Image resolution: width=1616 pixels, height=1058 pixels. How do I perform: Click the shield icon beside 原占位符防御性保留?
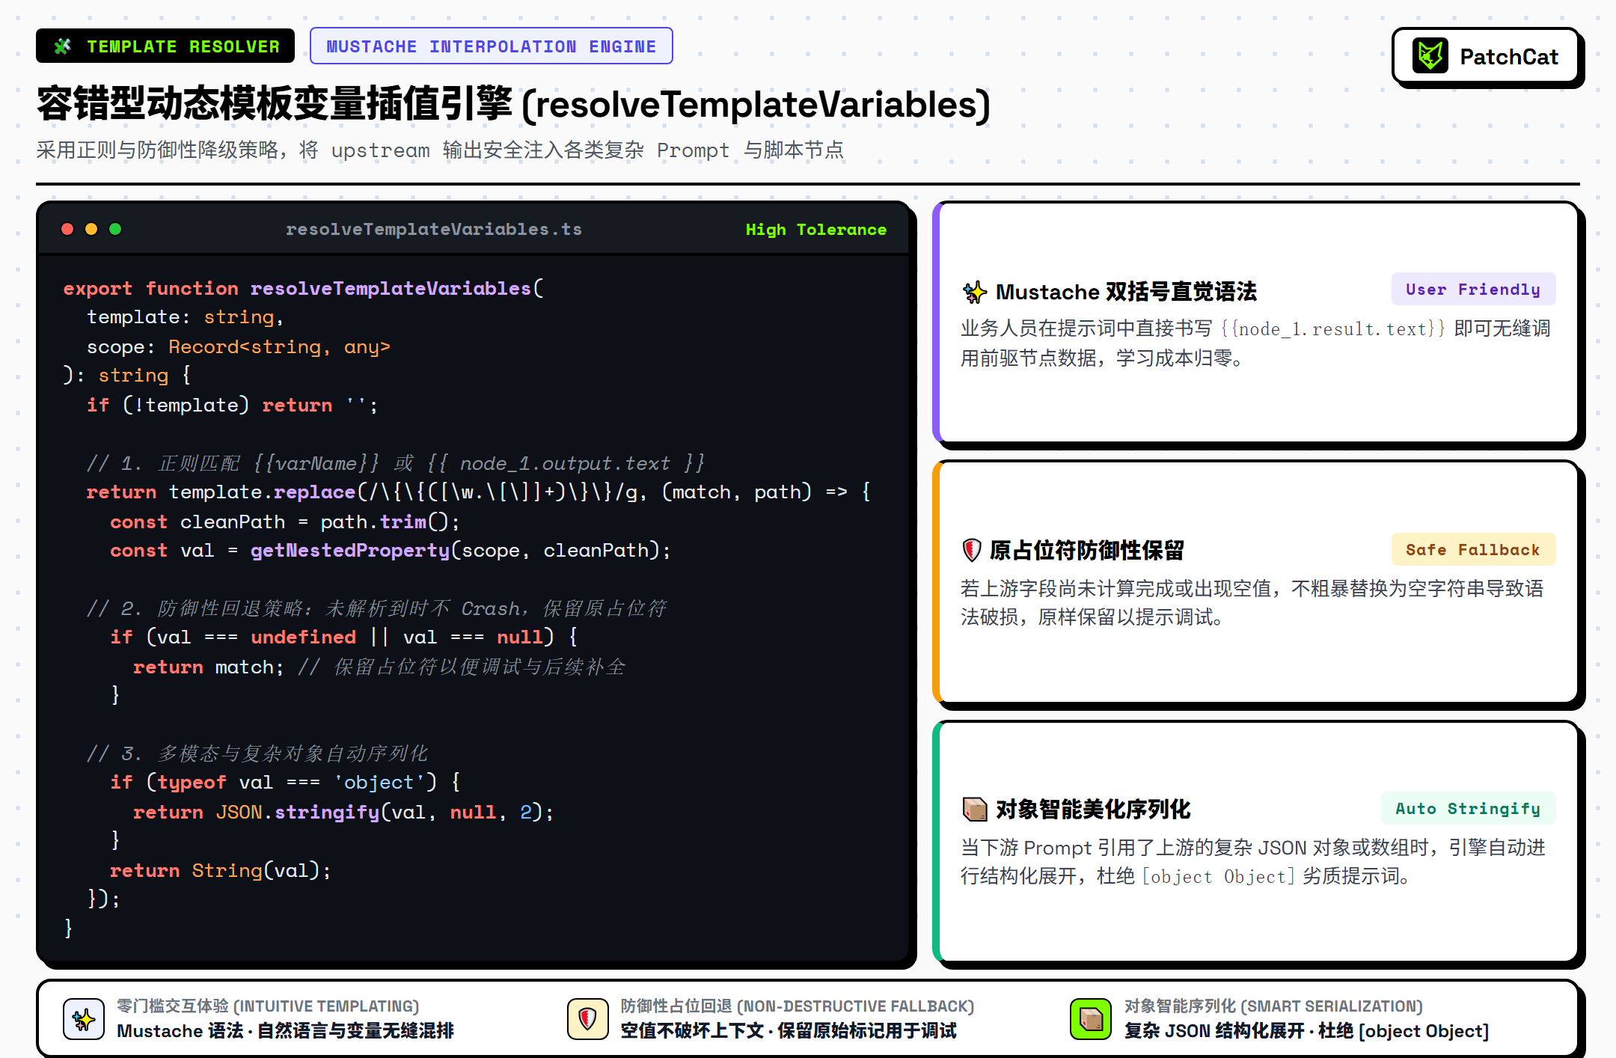tap(971, 550)
